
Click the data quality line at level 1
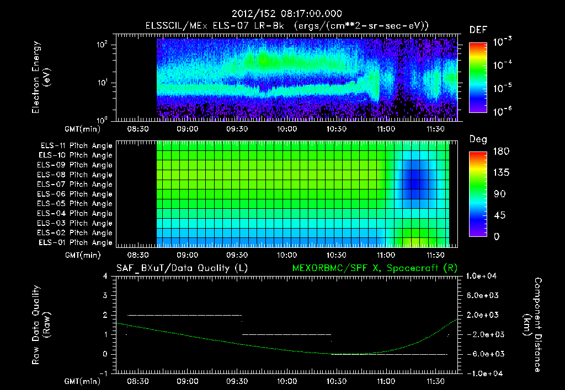(286, 334)
